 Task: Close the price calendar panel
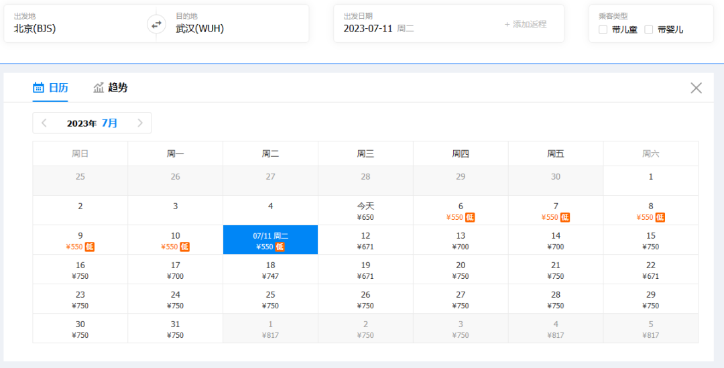[696, 88]
